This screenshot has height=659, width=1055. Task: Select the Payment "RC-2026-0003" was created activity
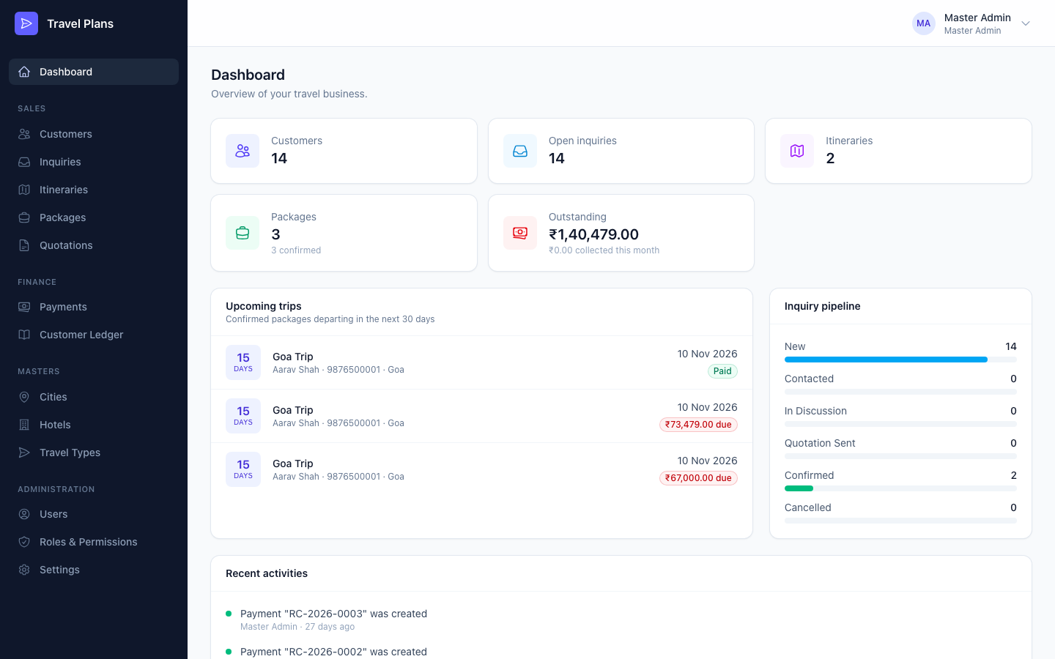click(333, 614)
